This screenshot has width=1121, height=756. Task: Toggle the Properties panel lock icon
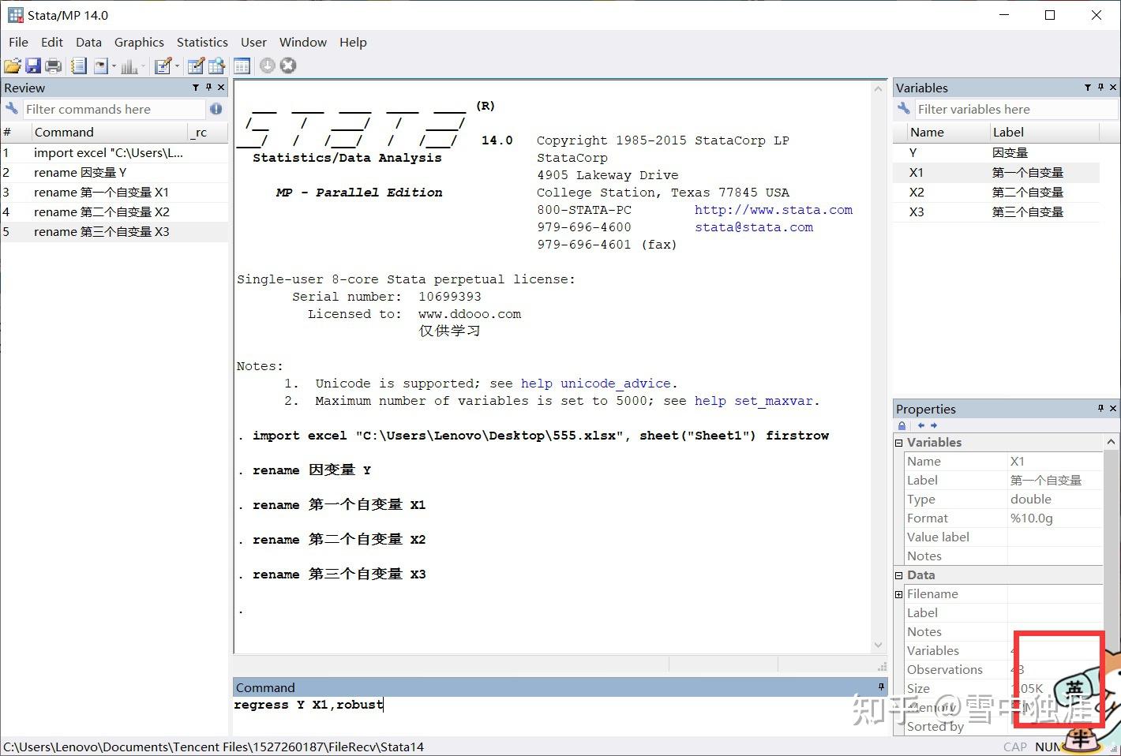[x=902, y=425]
